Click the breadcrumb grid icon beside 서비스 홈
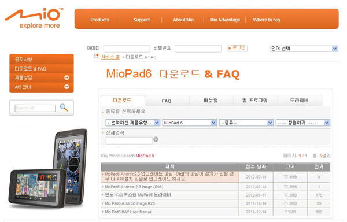The image size is (347, 222). pos(96,56)
